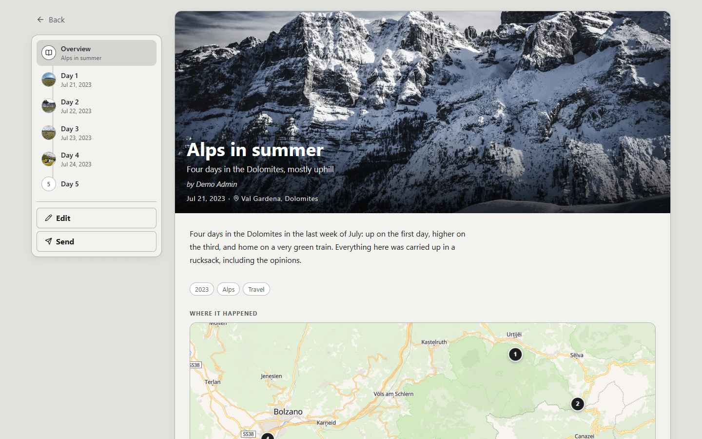
Task: Click the Edit button
Action: point(97,218)
